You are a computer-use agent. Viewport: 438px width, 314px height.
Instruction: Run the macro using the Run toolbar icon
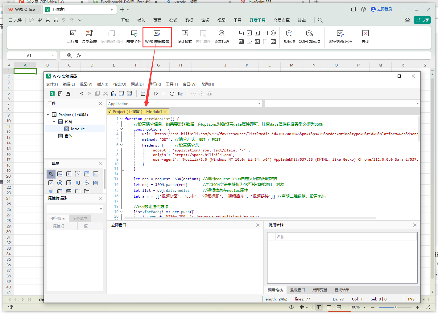click(156, 94)
